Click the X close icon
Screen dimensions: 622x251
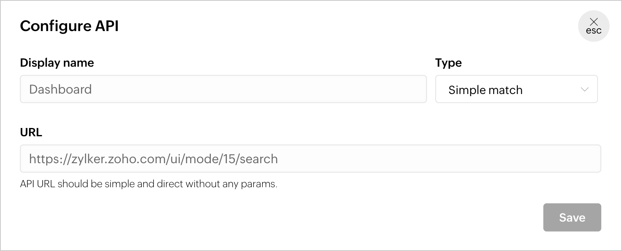594,22
